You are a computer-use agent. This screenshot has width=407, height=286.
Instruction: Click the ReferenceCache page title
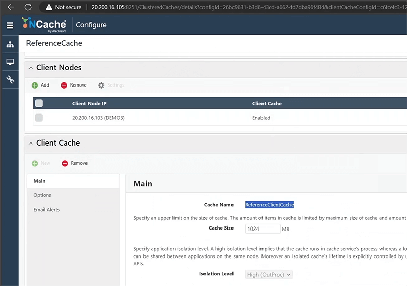tap(54, 43)
